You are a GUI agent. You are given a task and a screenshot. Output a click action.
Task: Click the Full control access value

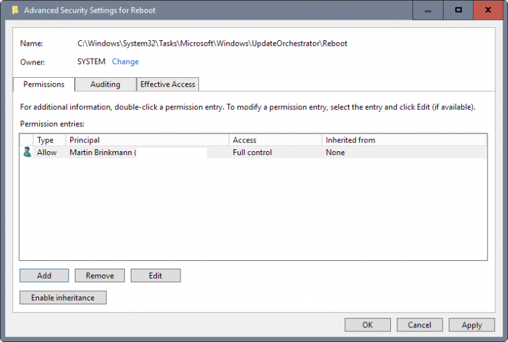pyautogui.click(x=252, y=153)
